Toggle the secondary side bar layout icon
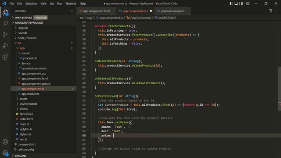Viewport: 281px width, 158px height. 241,4
